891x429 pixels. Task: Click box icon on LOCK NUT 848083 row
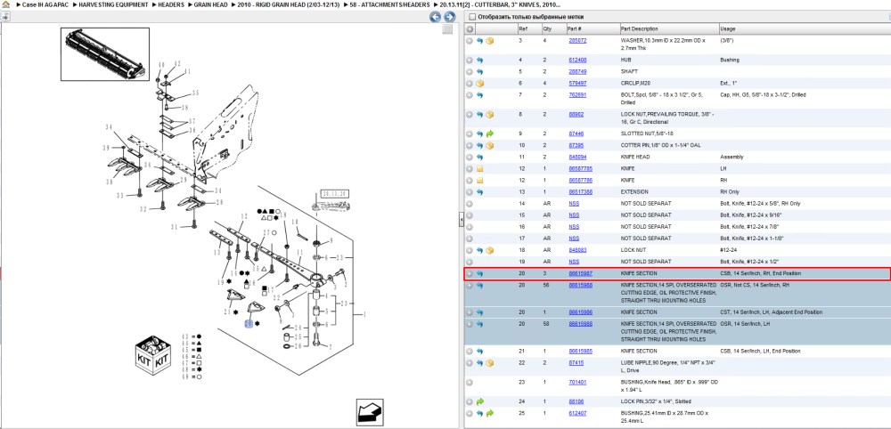(x=490, y=250)
